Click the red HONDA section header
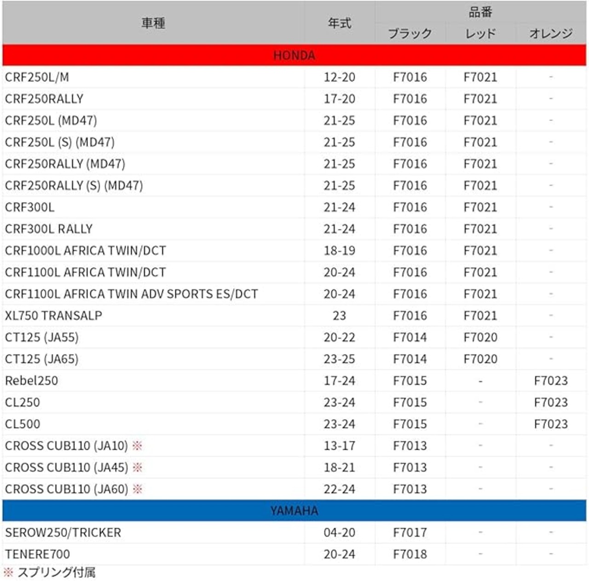The height and width of the screenshot is (581, 589). (x=294, y=55)
